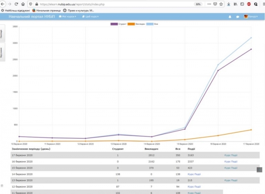Open the user profile menu dropdown

click(251, 17)
